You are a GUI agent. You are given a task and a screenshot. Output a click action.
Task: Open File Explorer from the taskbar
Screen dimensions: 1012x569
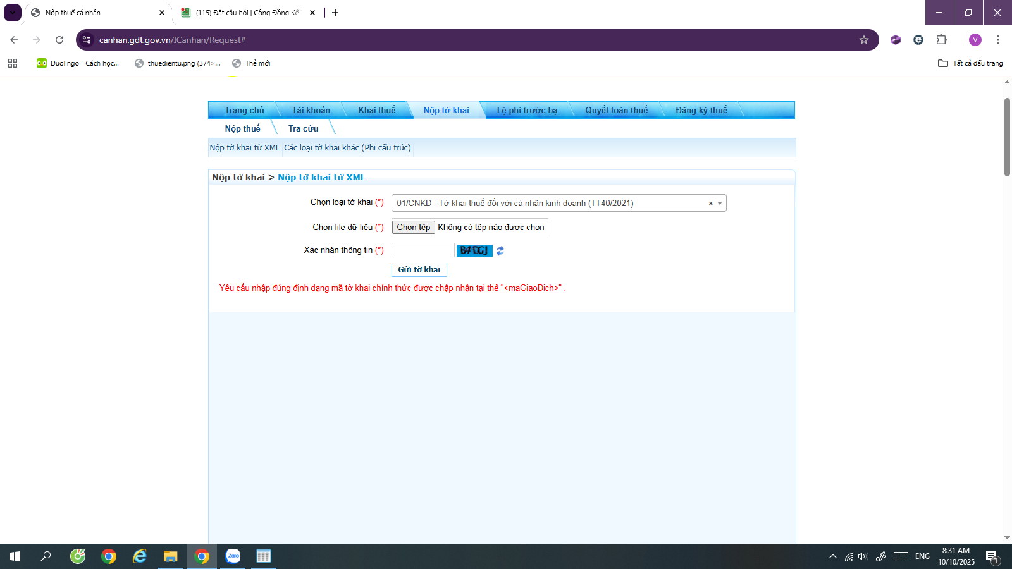pyautogui.click(x=170, y=556)
